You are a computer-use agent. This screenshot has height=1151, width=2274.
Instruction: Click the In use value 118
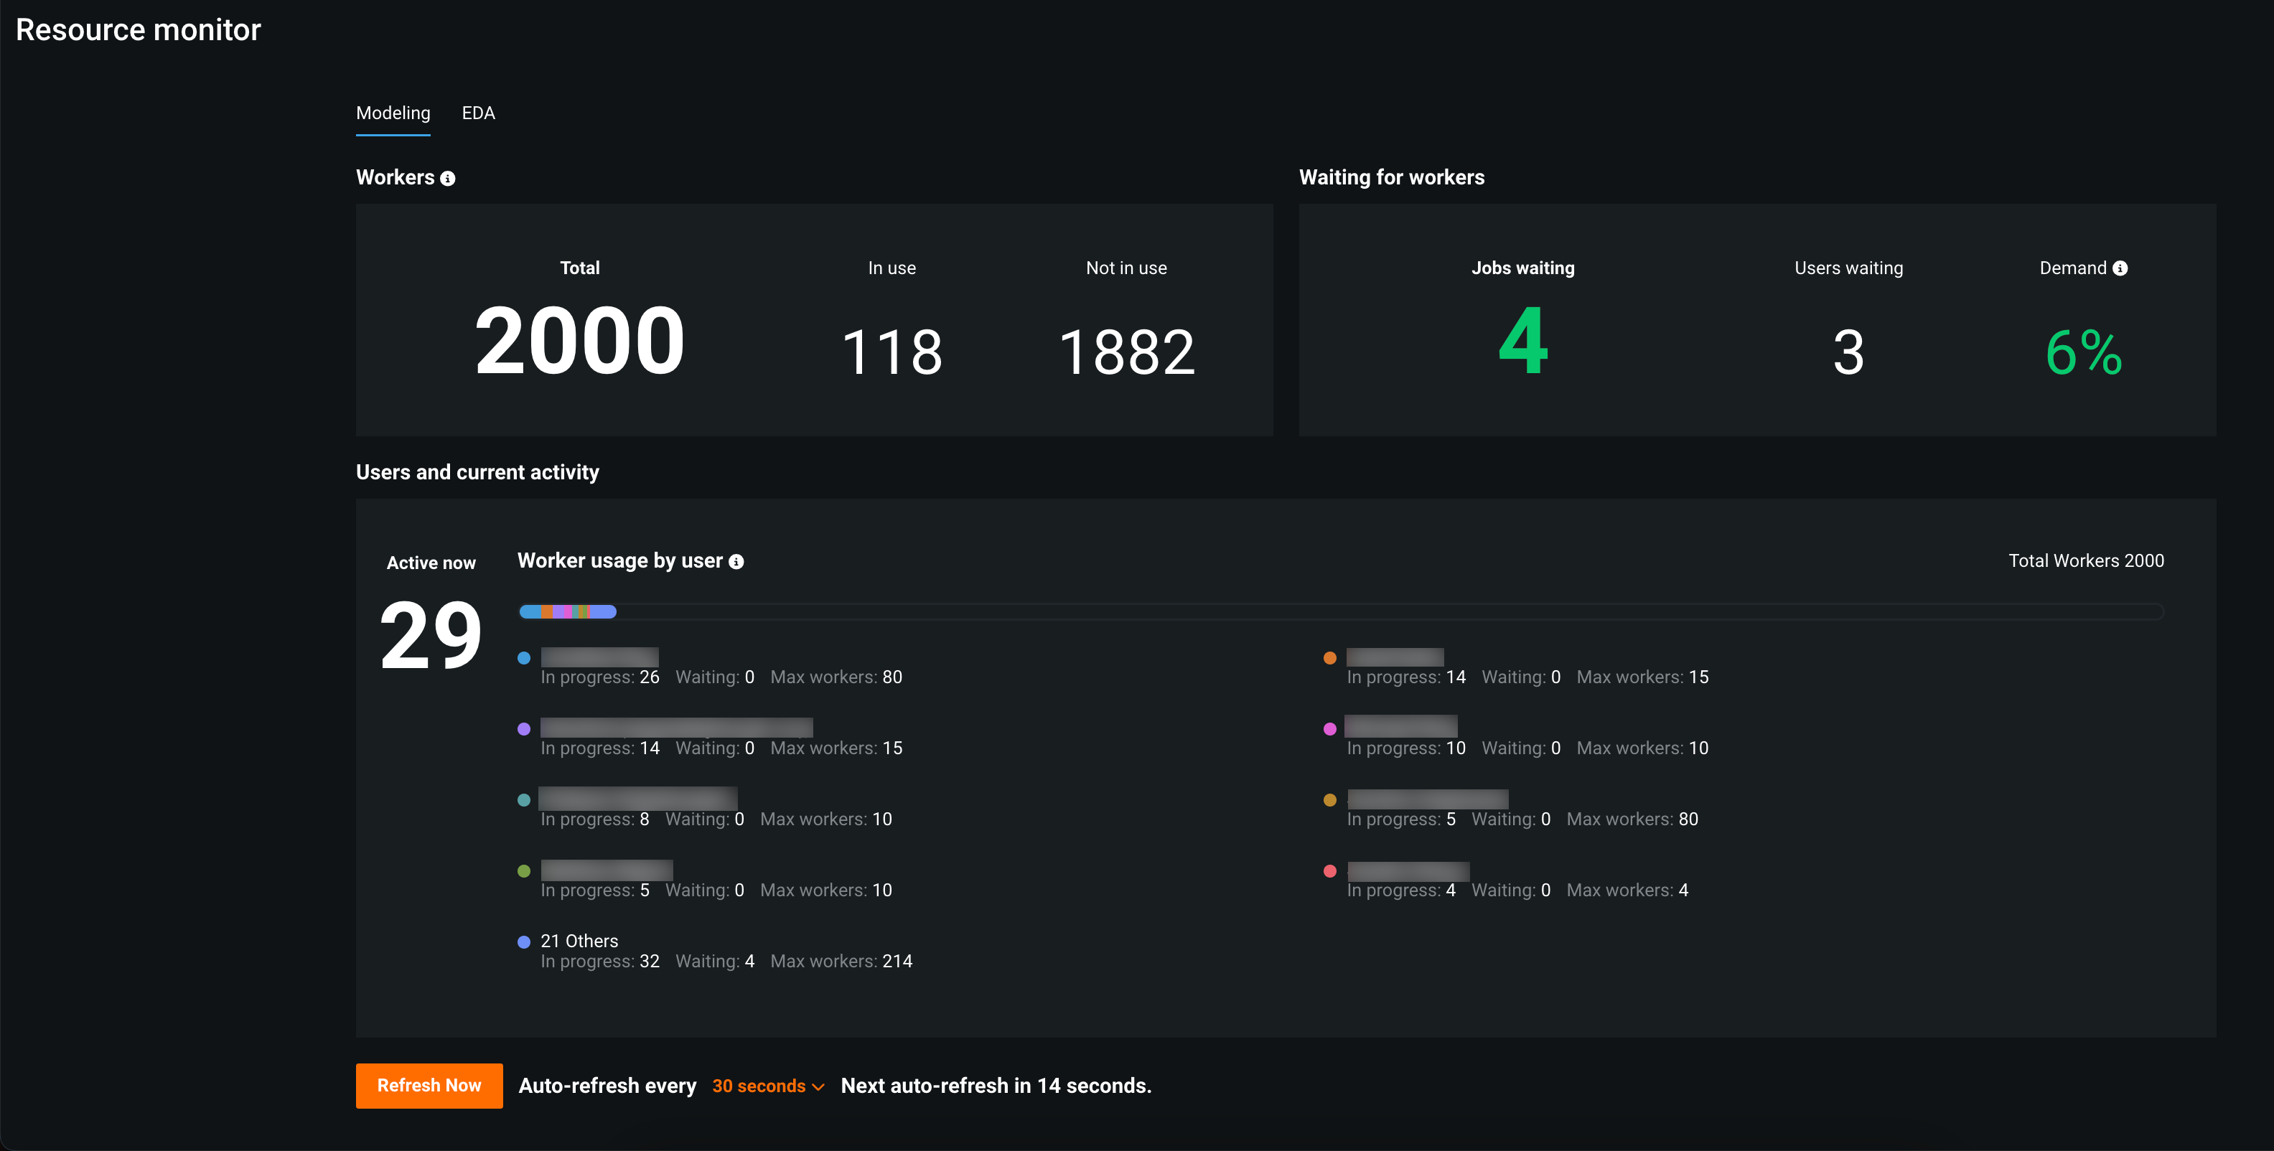click(892, 352)
